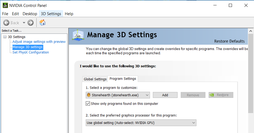This screenshot has height=133, width=254.
Task: Uncheck Show only programs found on this computer
Action: click(88, 103)
